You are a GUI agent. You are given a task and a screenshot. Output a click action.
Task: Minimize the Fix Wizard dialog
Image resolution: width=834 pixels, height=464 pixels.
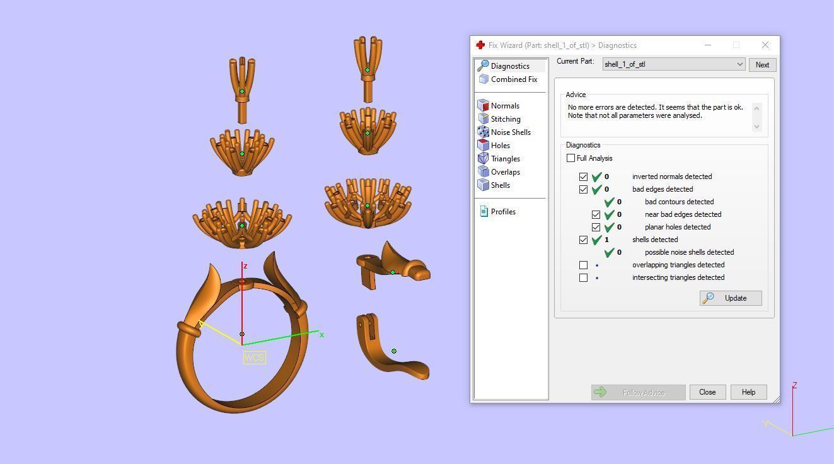(x=708, y=45)
